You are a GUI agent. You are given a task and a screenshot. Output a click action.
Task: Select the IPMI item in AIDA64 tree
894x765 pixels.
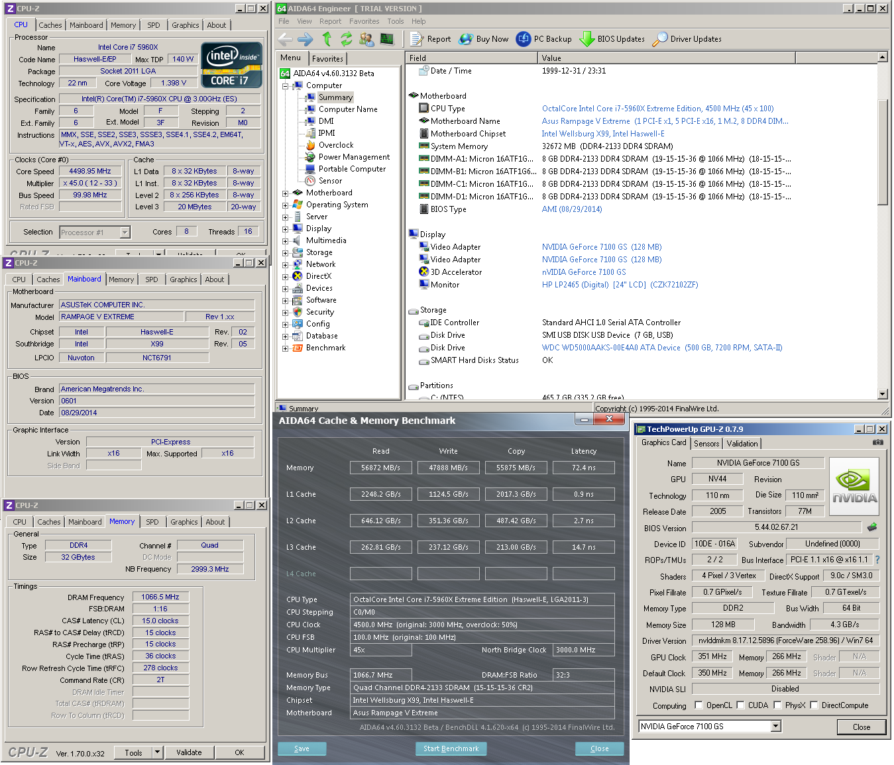[x=327, y=133]
